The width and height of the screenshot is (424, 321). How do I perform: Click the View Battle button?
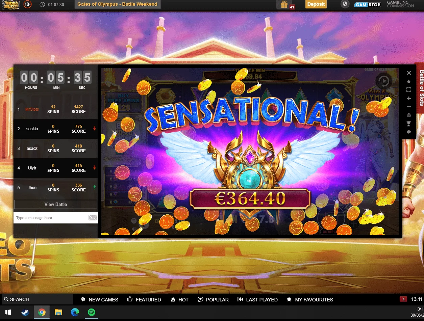[x=56, y=204]
